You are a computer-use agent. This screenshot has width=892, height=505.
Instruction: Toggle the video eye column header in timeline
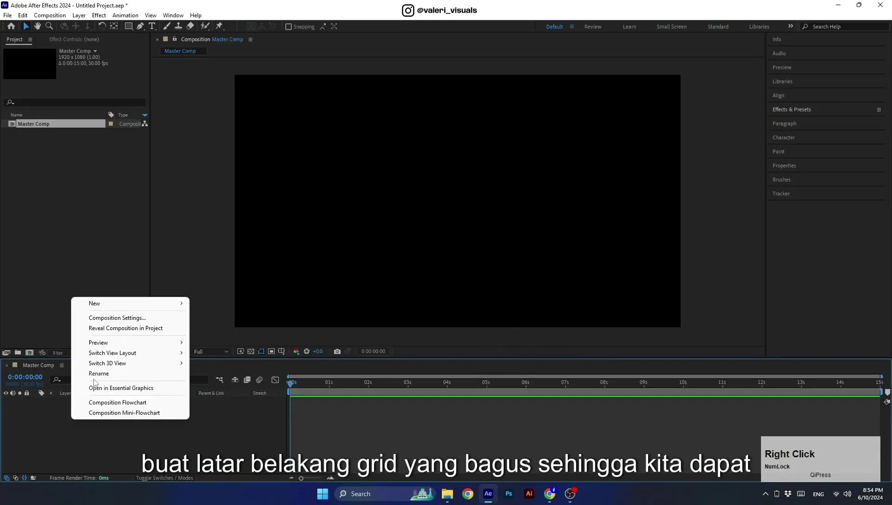(6, 393)
